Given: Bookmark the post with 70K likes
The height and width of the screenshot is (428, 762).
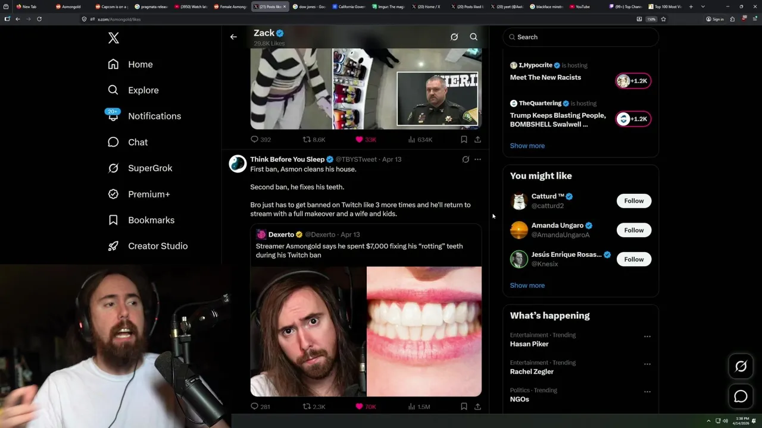Looking at the screenshot, I should [464, 407].
